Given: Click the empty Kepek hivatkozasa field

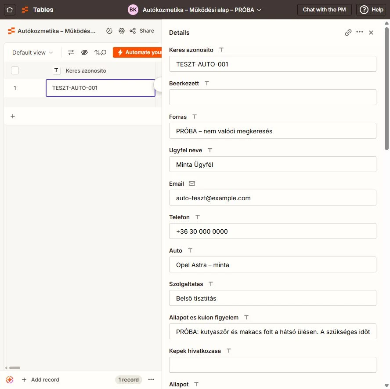Looking at the screenshot, I should coord(273,365).
